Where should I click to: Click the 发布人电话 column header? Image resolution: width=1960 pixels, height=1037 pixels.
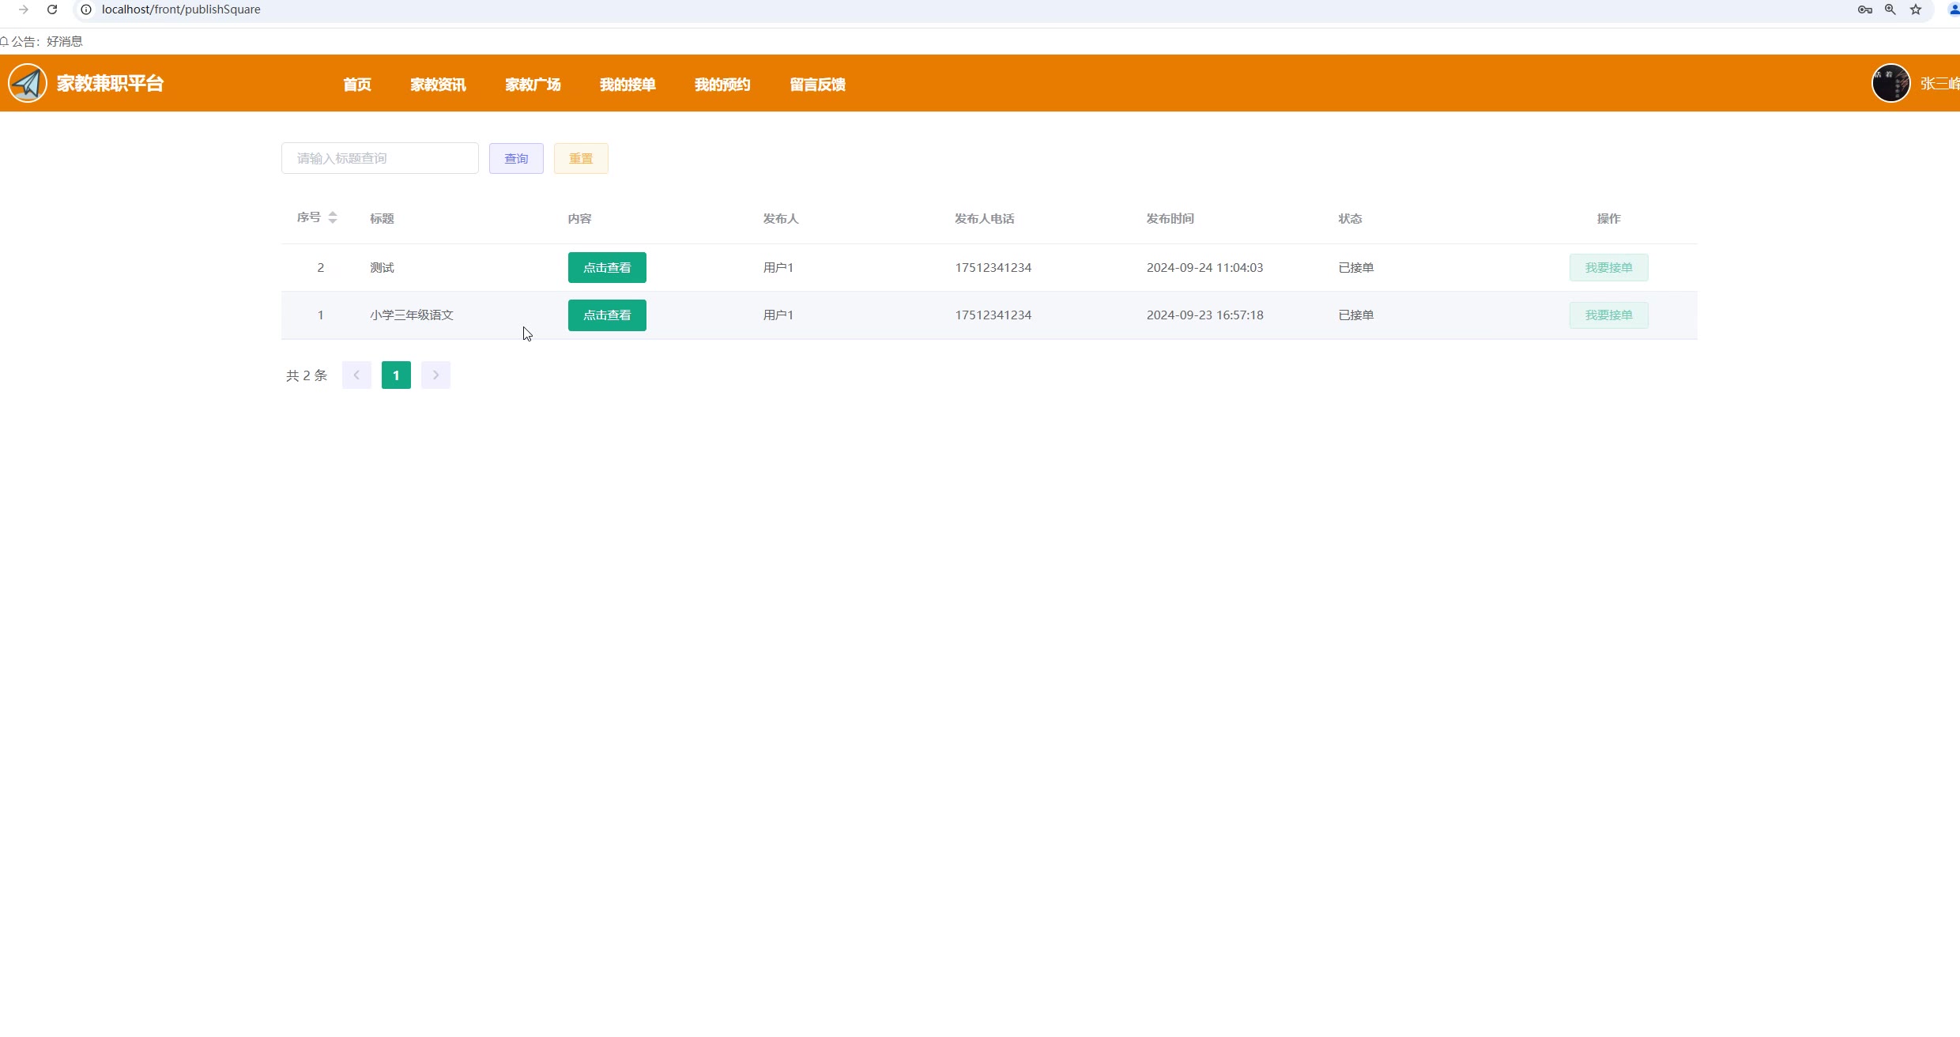click(985, 218)
